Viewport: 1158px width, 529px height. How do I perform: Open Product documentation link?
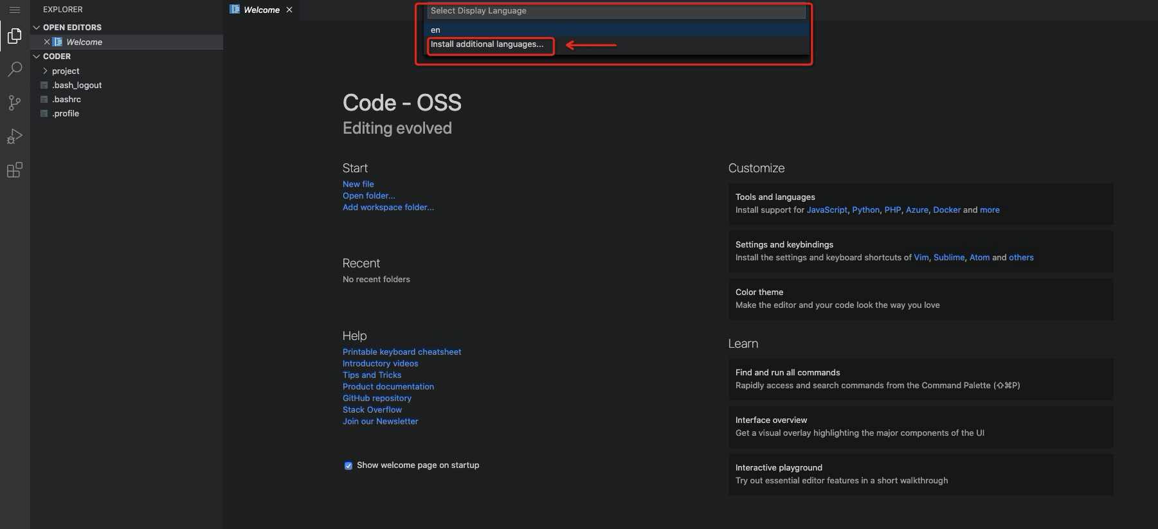click(x=388, y=386)
